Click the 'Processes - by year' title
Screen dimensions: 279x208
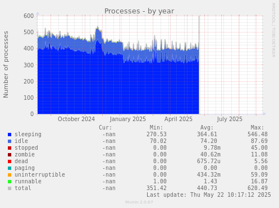139,11
